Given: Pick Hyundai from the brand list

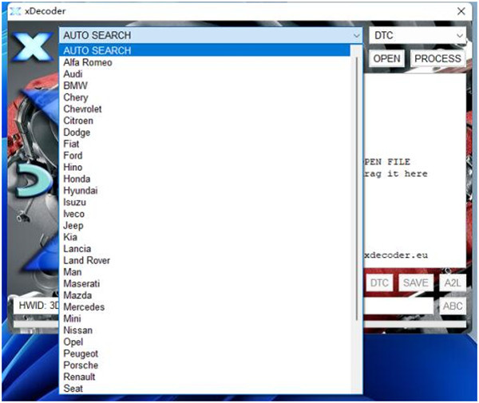Looking at the screenshot, I should [x=81, y=191].
